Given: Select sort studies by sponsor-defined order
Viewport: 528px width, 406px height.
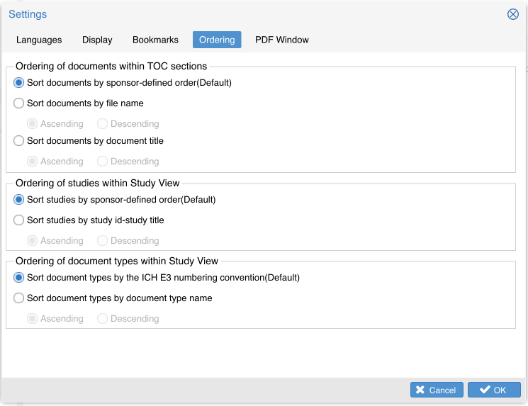Looking at the screenshot, I should [x=19, y=200].
